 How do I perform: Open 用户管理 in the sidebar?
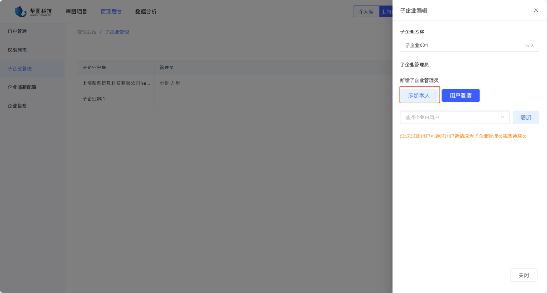18,31
